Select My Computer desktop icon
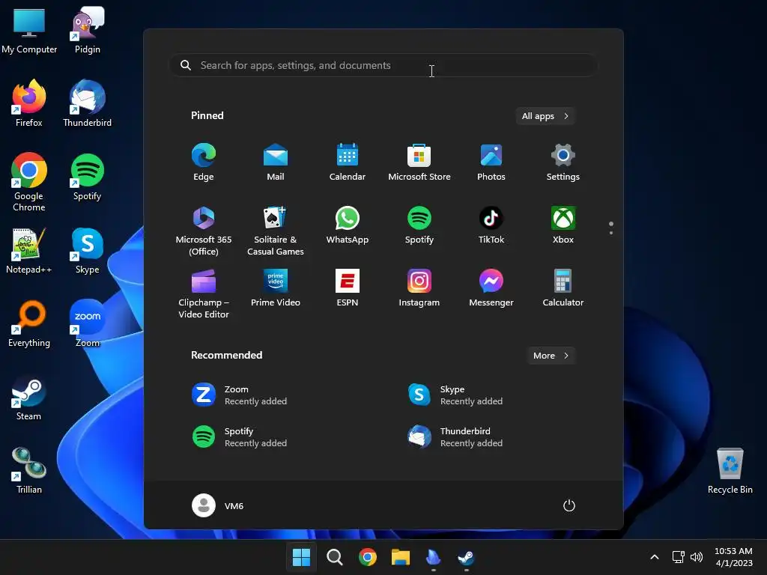This screenshot has height=575, width=767. (x=29, y=31)
